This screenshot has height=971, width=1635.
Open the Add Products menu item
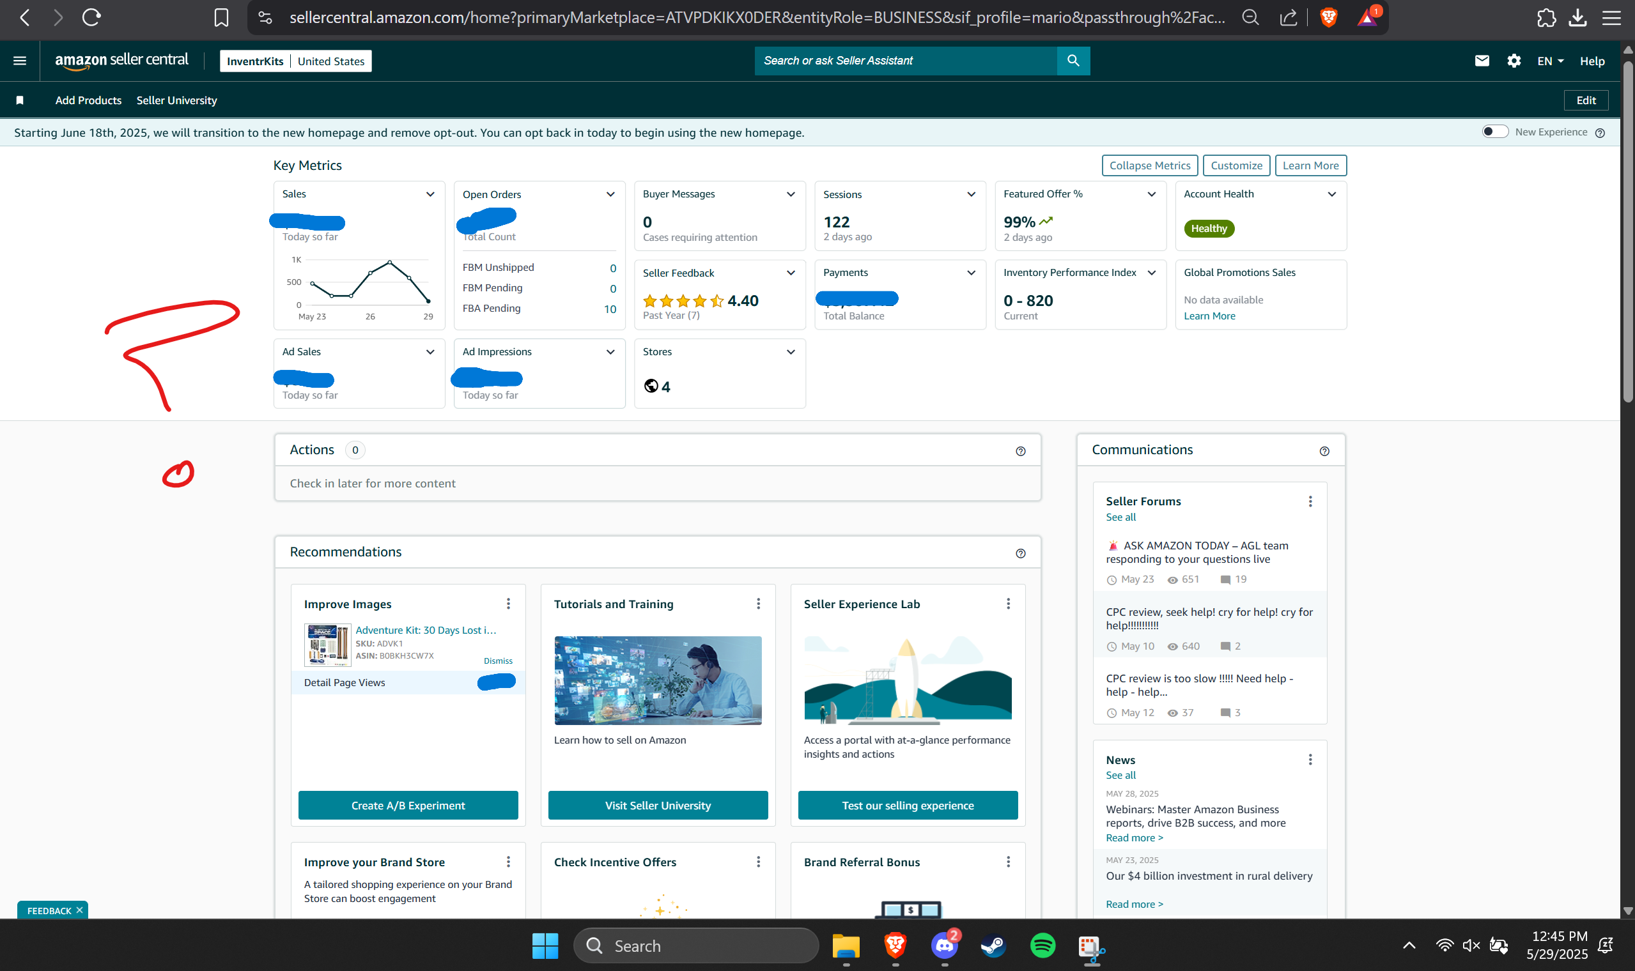coord(88,100)
